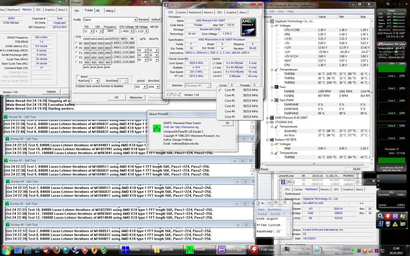Click the Abbrechen button in K10stat
This screenshot has width=410, height=256.
(136, 98)
